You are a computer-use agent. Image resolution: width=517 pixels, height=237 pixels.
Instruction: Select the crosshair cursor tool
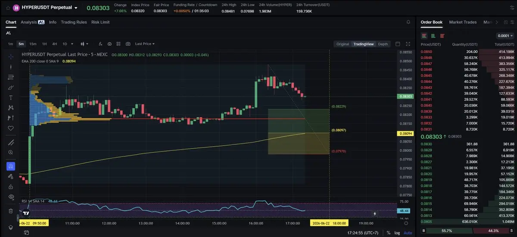click(11, 56)
